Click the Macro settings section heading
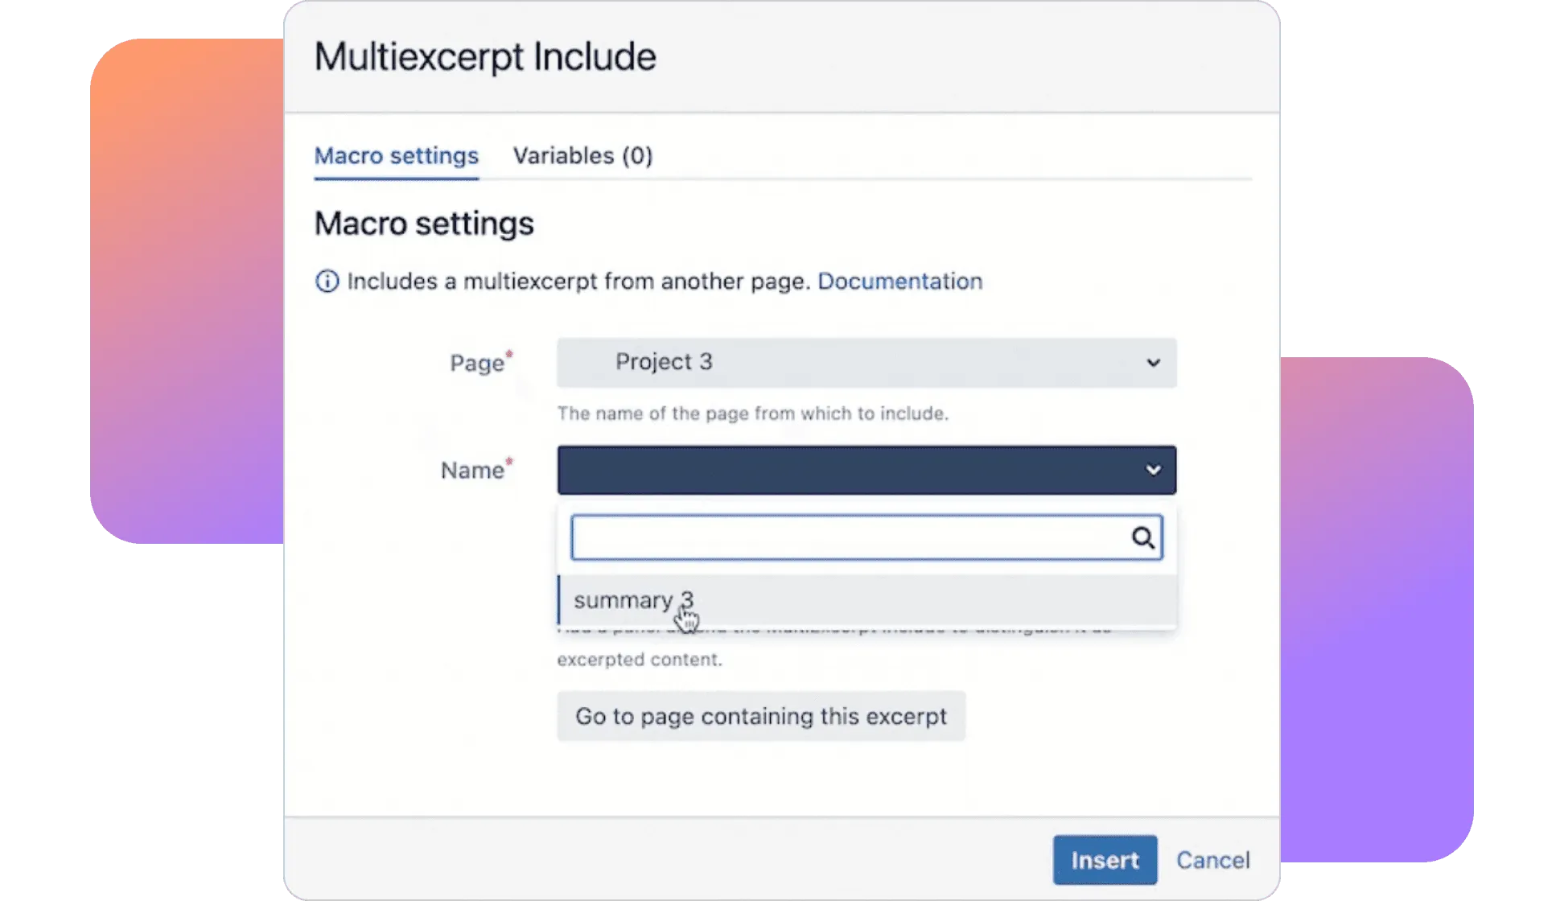Image resolution: width=1564 pixels, height=901 pixels. pyautogui.click(x=423, y=223)
